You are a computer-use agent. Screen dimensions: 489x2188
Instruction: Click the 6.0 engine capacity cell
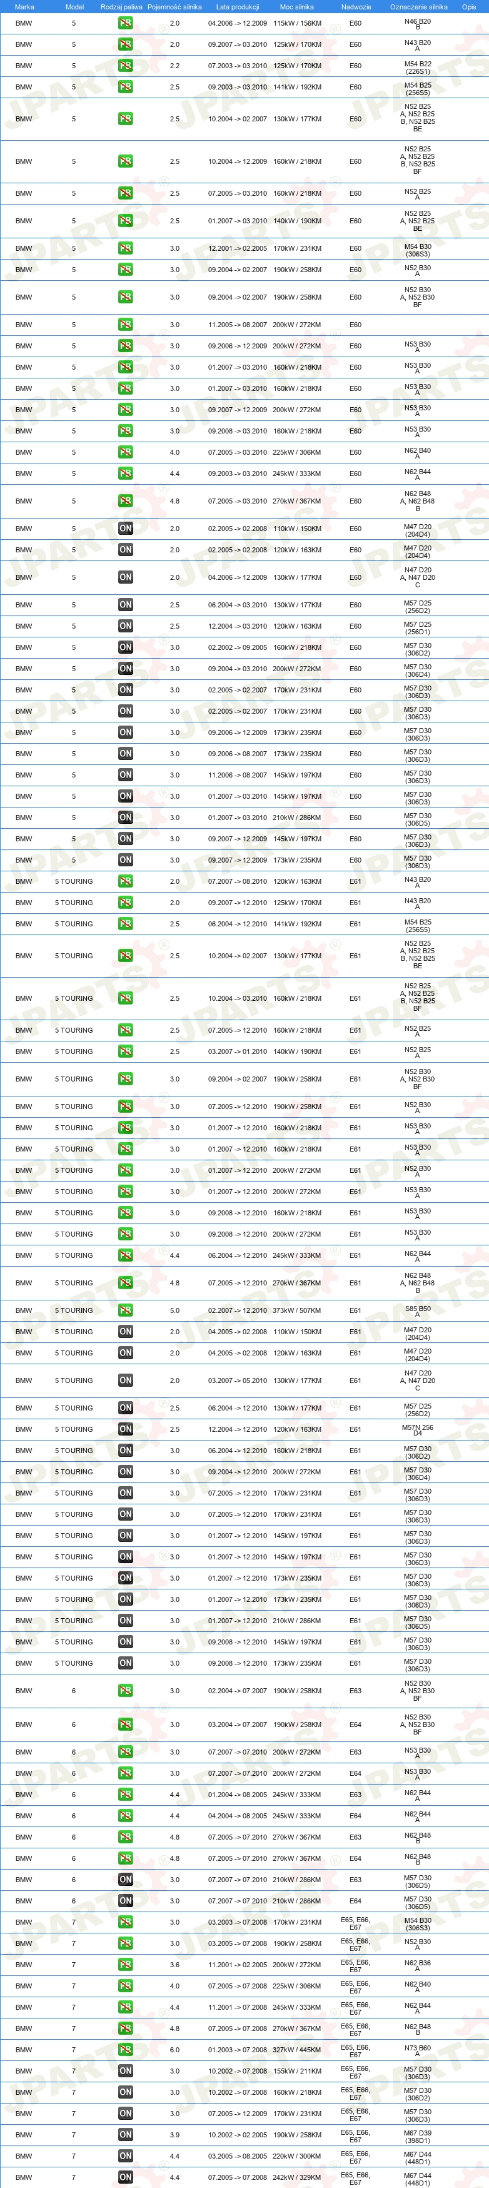[174, 2049]
